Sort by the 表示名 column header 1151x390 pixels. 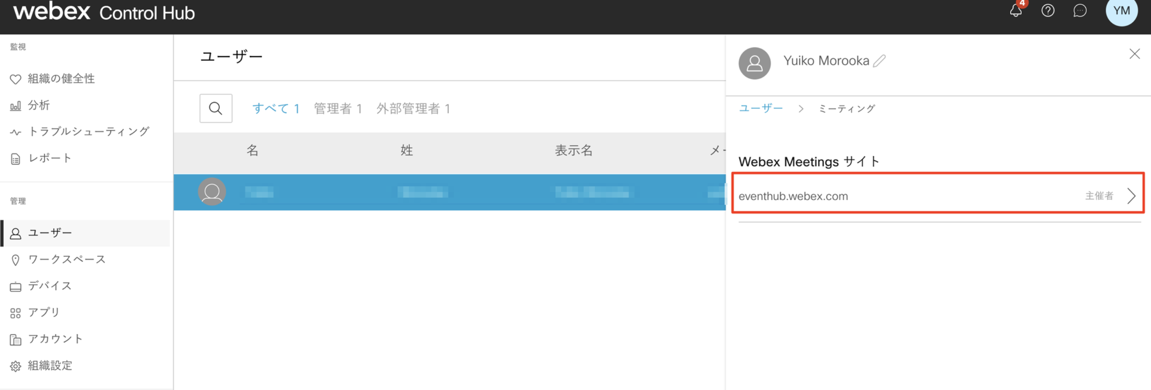pyautogui.click(x=574, y=150)
